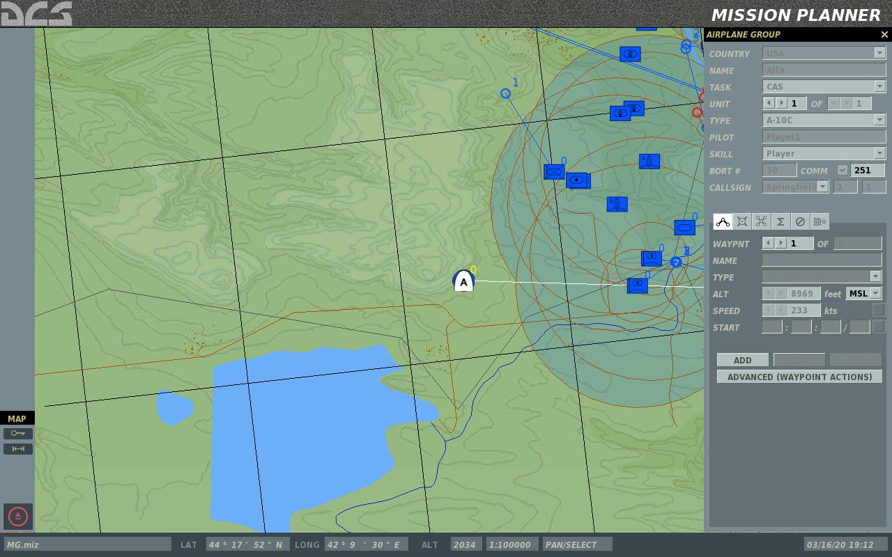Click blue waypoint circle labeled 1
This screenshot has height=557, width=892.
[x=505, y=93]
